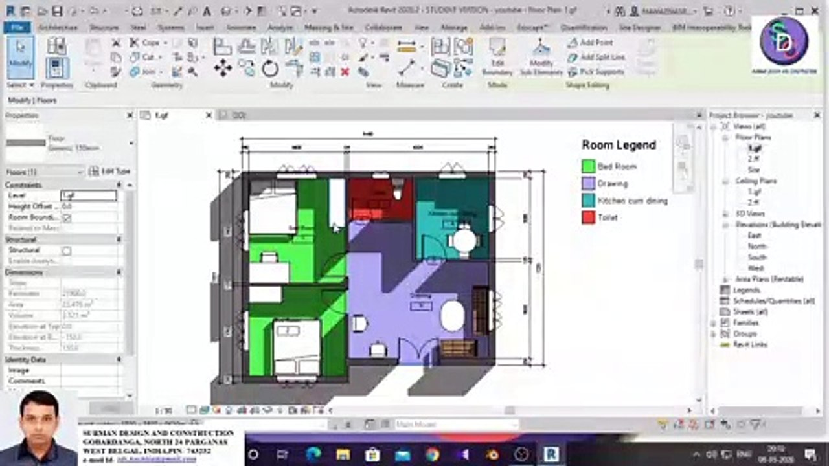The image size is (829, 466).
Task: Click the red Toilet legend swatch
Action: (588, 217)
